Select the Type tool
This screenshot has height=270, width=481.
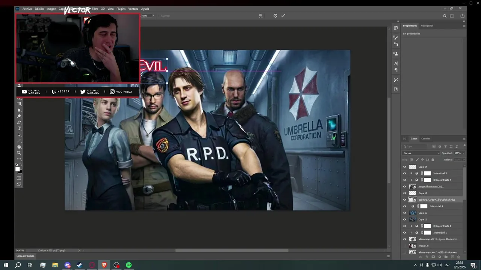(19, 128)
